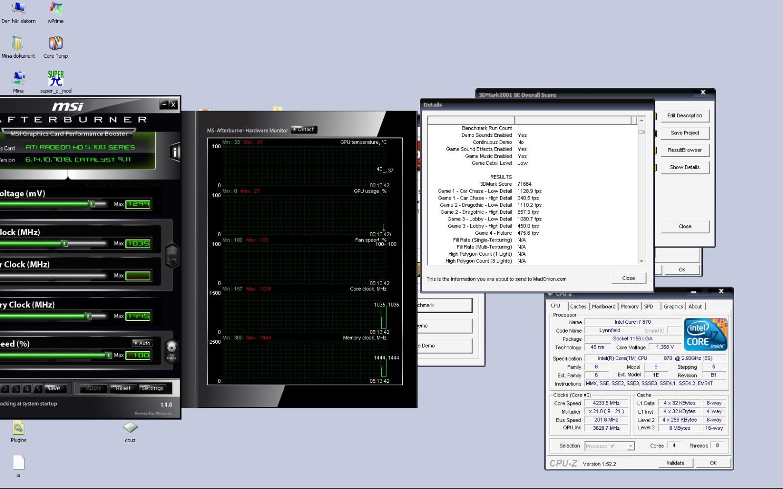The height and width of the screenshot is (489, 783).
Task: Click the Core Speed value 4233.5 MHz
Action: [606, 403]
